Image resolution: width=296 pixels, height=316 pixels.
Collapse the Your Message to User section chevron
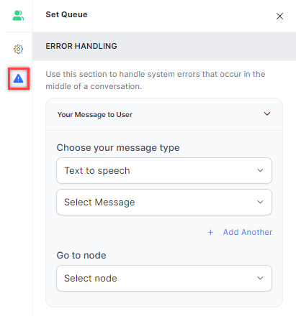point(267,113)
